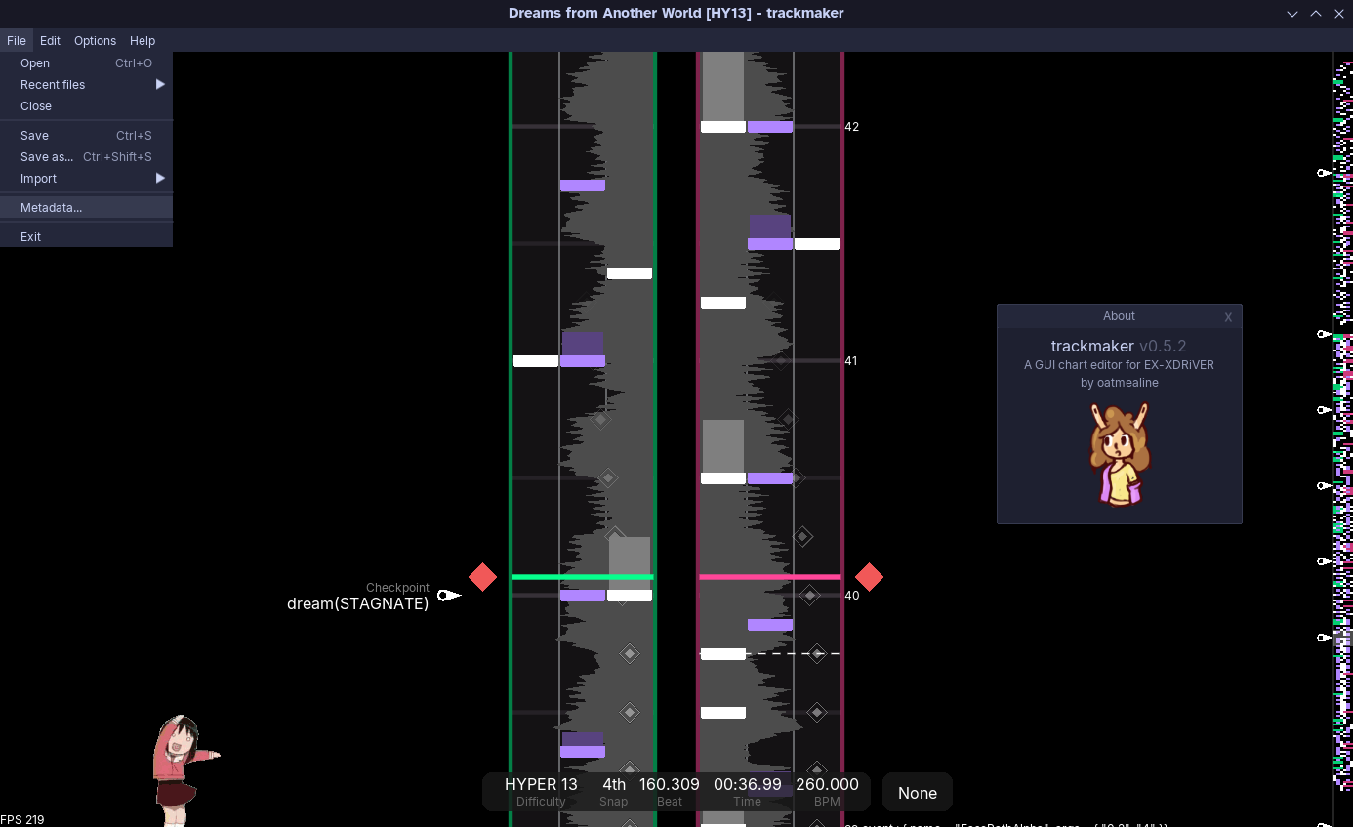Screen dimensions: 1353x827
Task: Click the diamond marker on the dashed guide line
Action: click(817, 654)
